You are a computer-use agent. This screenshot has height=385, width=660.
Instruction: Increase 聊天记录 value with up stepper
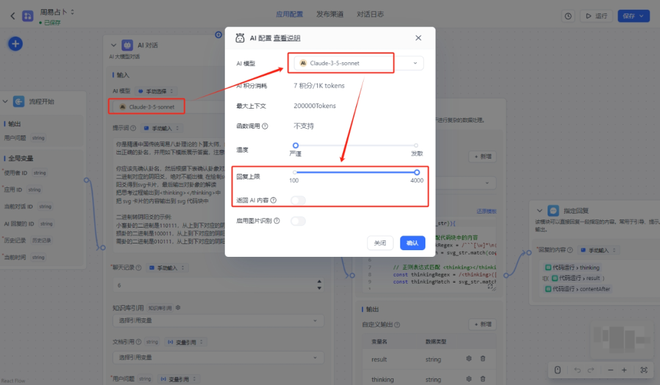tap(319, 282)
